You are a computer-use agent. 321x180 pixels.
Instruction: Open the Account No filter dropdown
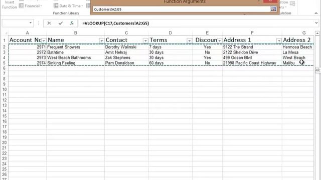[x=44, y=40]
